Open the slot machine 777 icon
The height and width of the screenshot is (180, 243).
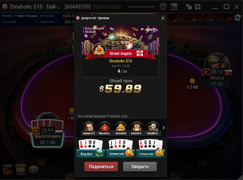21,169
